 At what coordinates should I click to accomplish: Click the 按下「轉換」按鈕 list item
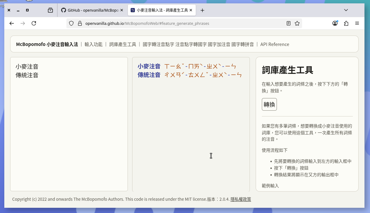[x=291, y=168]
